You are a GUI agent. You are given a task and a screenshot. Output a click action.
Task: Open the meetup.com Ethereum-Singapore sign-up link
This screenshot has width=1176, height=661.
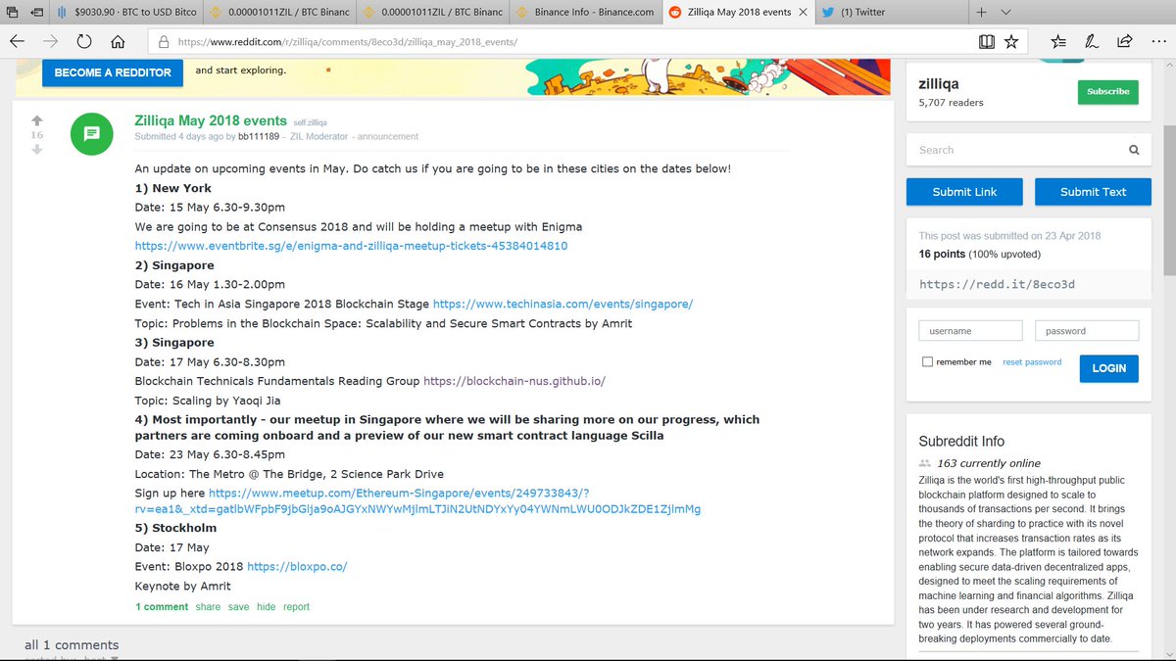click(x=417, y=501)
